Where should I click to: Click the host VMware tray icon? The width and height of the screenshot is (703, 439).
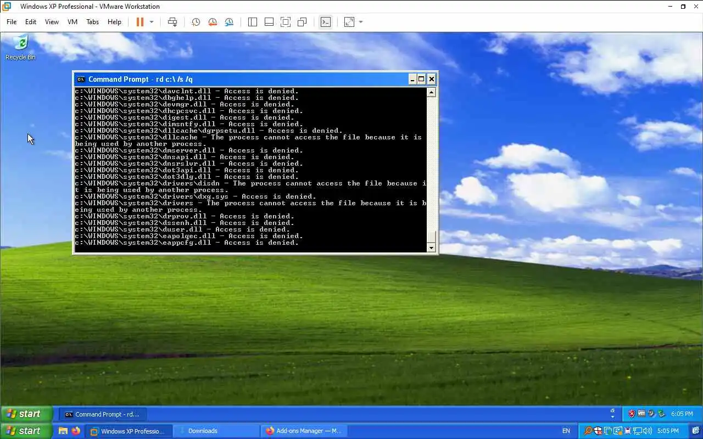(608, 431)
